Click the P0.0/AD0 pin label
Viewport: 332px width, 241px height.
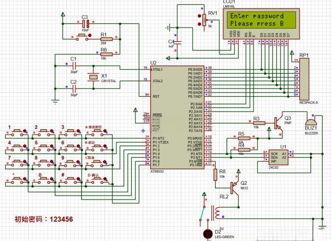(195, 70)
